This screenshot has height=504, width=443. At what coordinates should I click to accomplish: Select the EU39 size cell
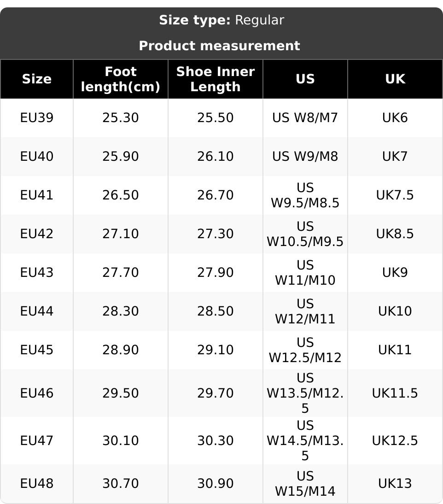pos(37,118)
